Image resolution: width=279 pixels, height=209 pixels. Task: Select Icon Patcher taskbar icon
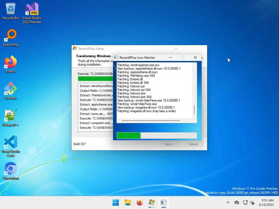[163, 202]
